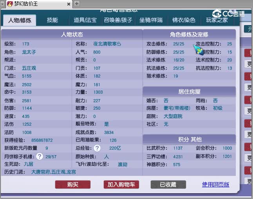Click the 命中 value 3153

[x=27, y=92]
